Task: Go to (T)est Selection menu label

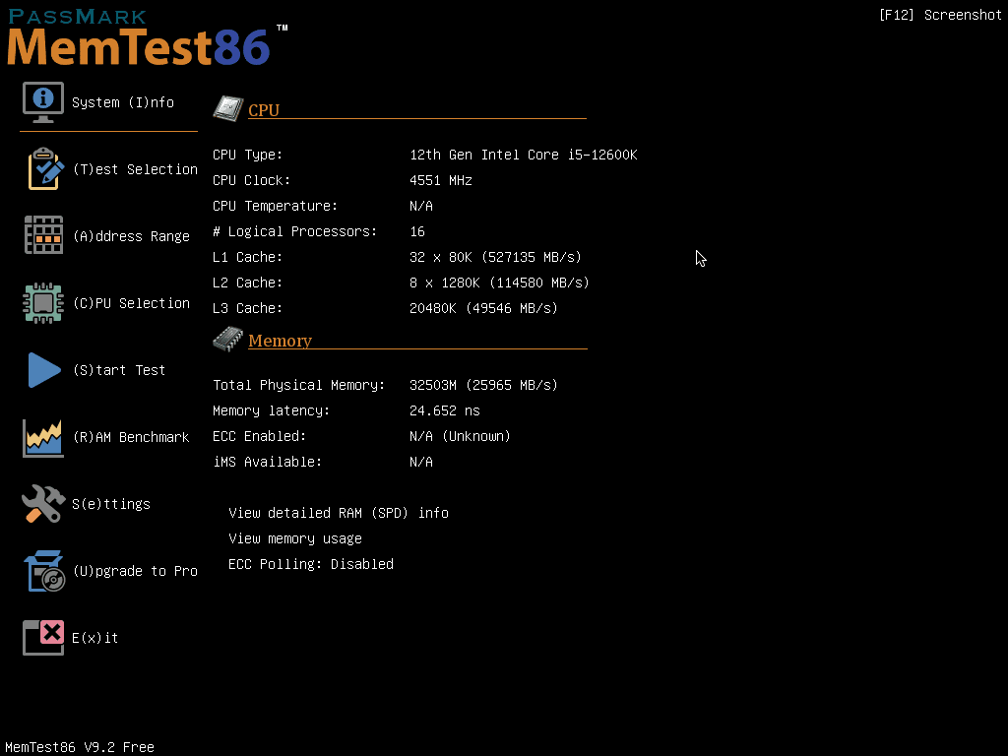Action: (135, 169)
